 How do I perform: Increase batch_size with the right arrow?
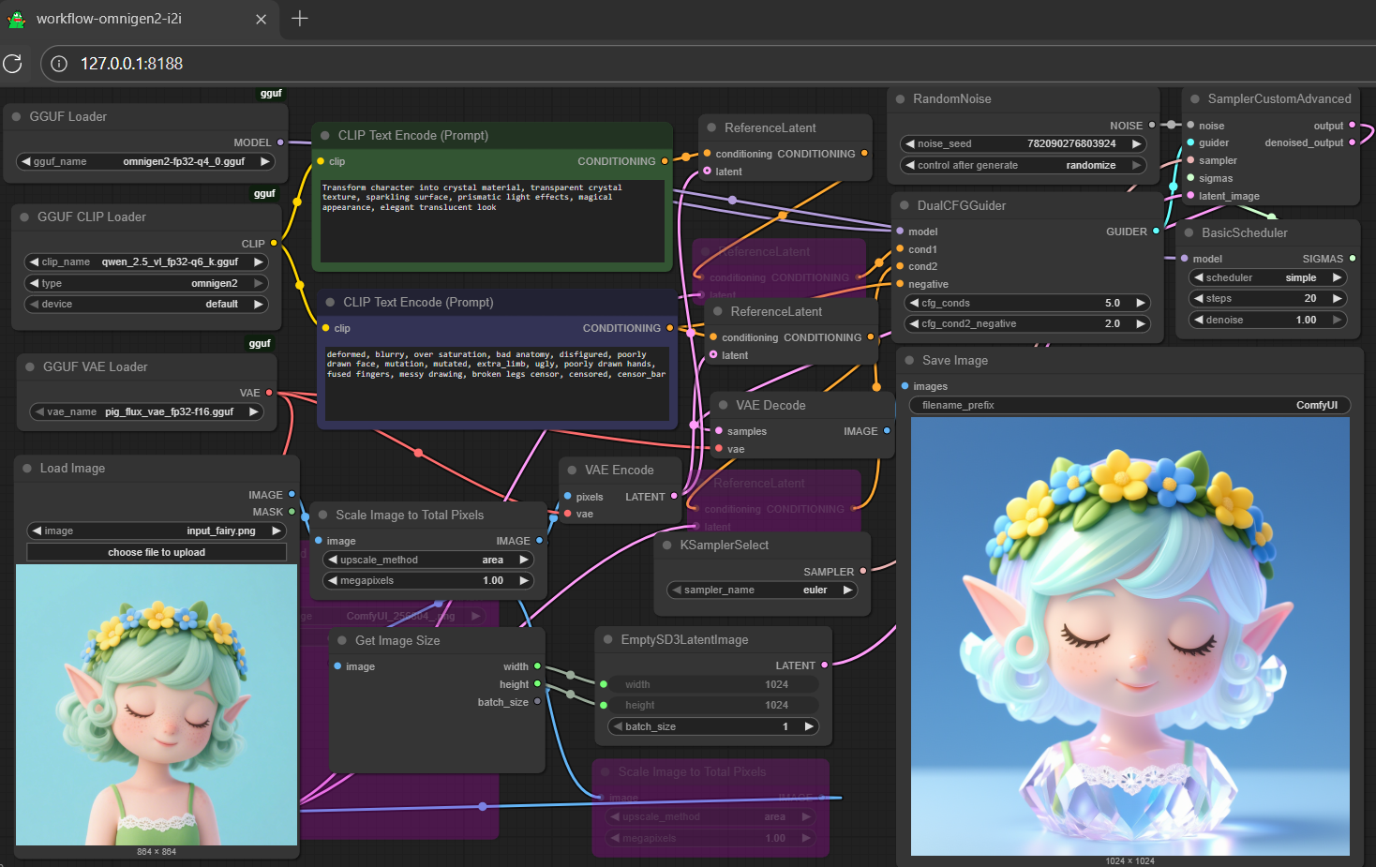click(x=809, y=726)
